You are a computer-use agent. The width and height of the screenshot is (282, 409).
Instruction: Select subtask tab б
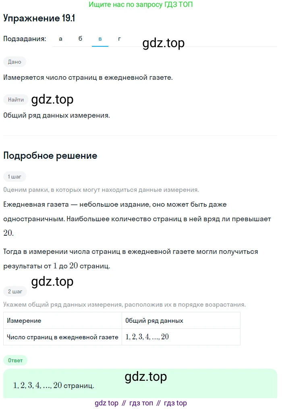pyautogui.click(x=80, y=39)
